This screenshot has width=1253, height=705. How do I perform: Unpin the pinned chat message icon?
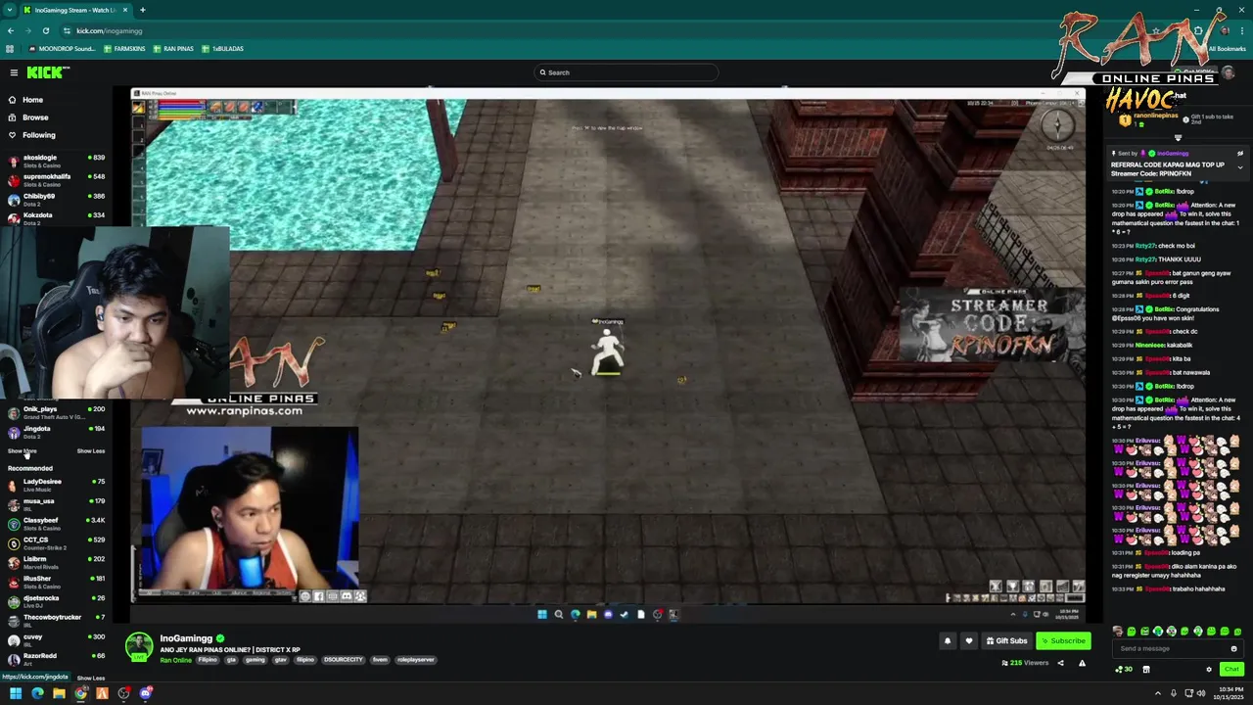pos(1240,154)
